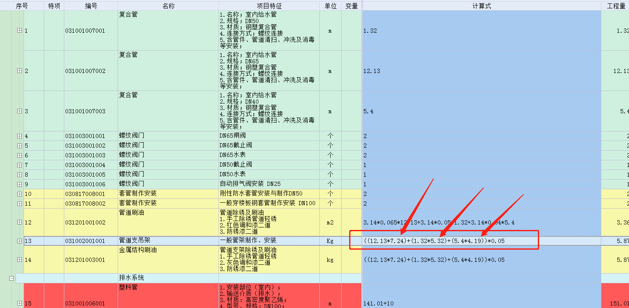Screen dimensions: 629x308
Task: Select code cell 031003001001
Action: point(91,136)
